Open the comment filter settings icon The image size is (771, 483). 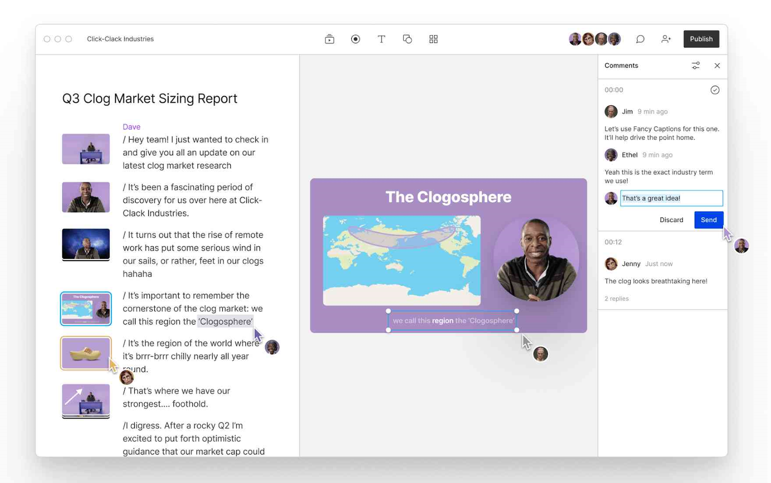coord(695,66)
